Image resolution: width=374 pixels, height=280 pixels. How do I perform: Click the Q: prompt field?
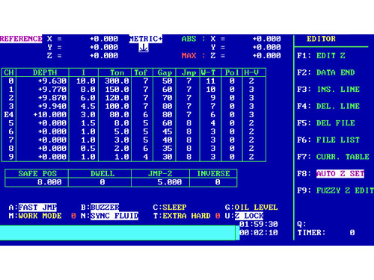point(301,224)
